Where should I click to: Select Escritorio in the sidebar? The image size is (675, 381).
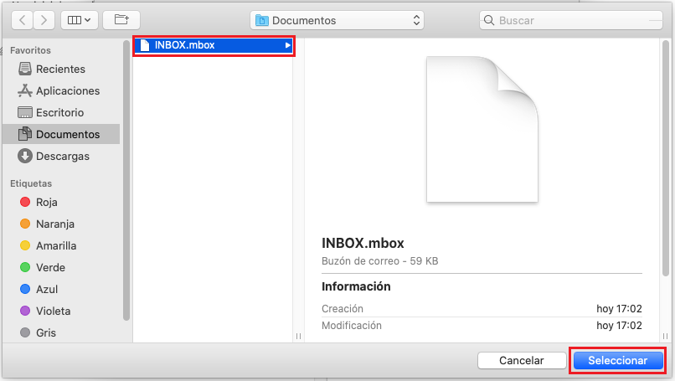[x=59, y=112]
